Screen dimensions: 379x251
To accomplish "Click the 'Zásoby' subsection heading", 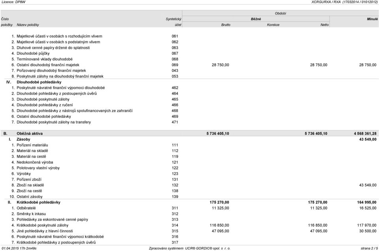I will click(23, 139).
